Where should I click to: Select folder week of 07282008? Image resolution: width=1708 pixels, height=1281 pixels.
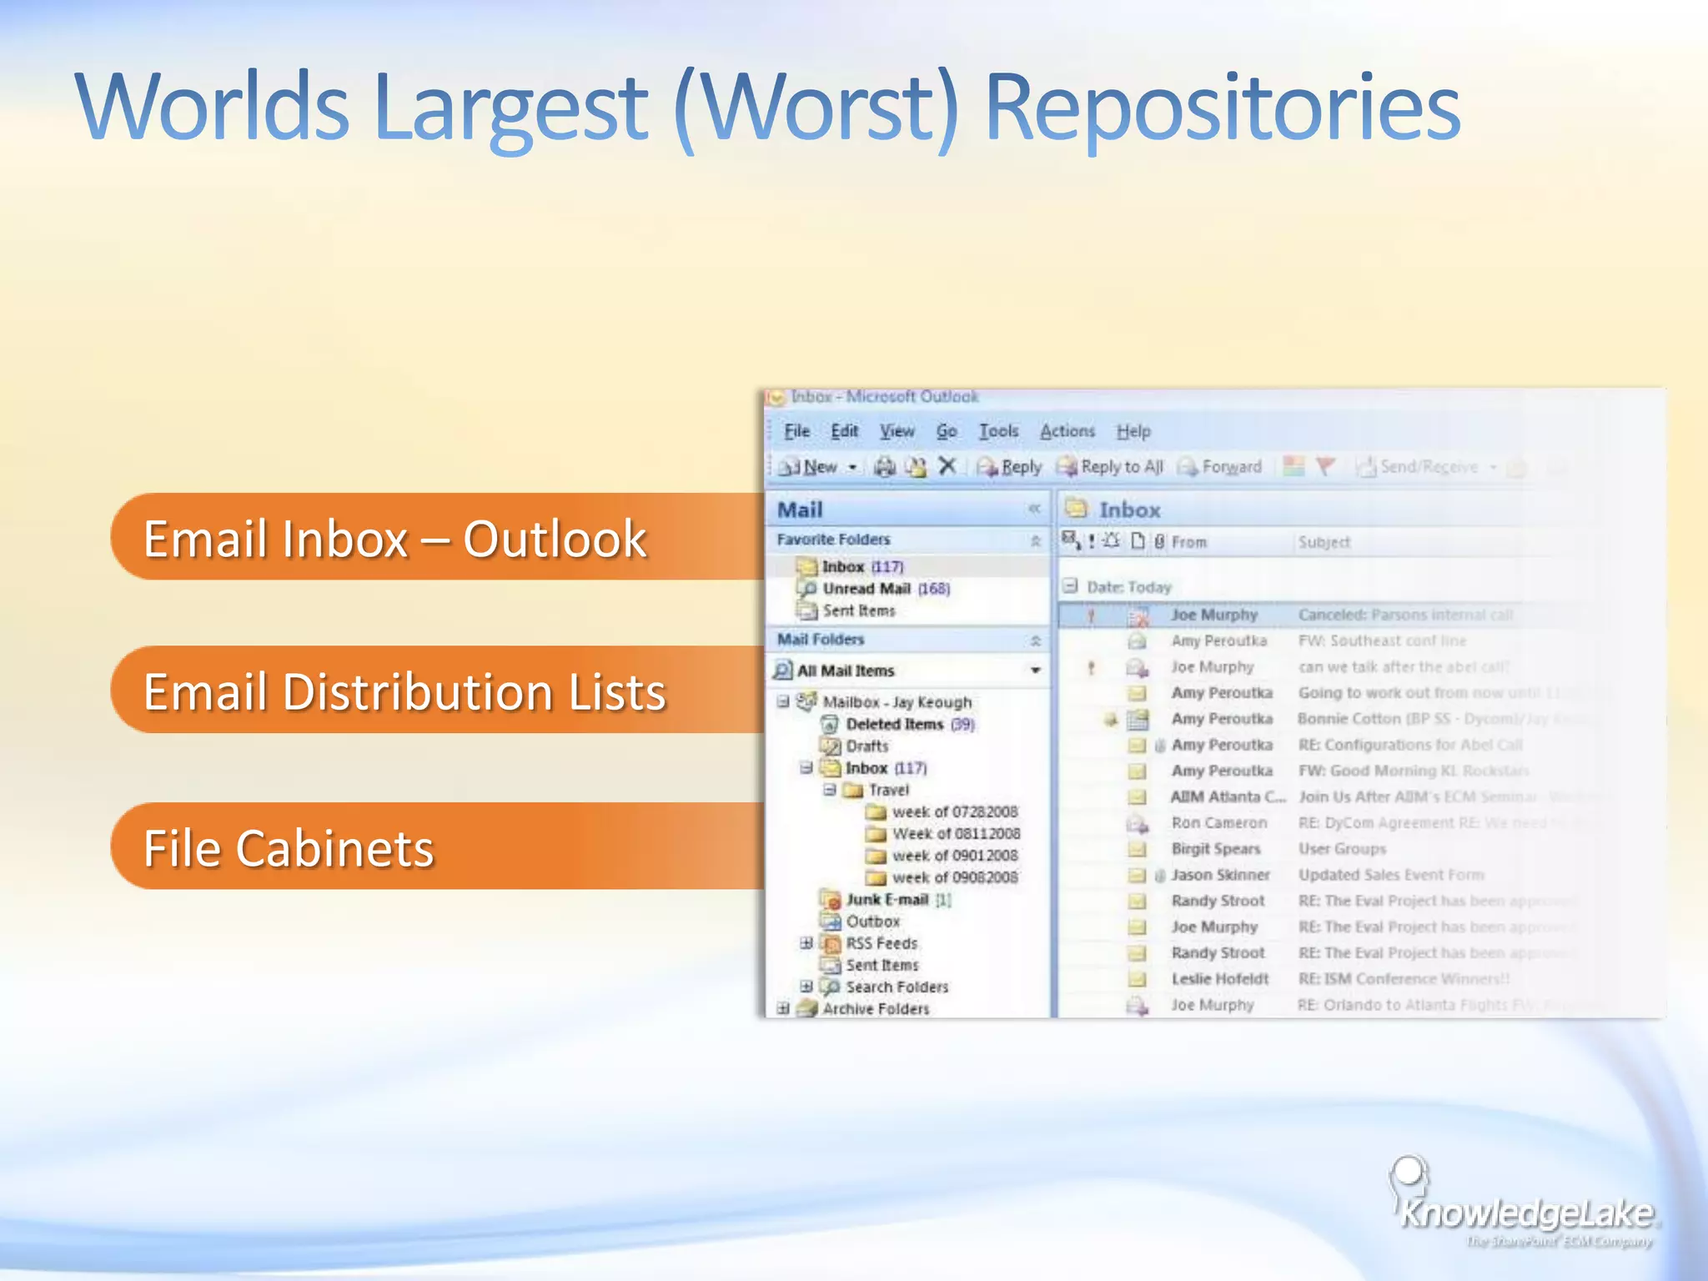pos(942,811)
